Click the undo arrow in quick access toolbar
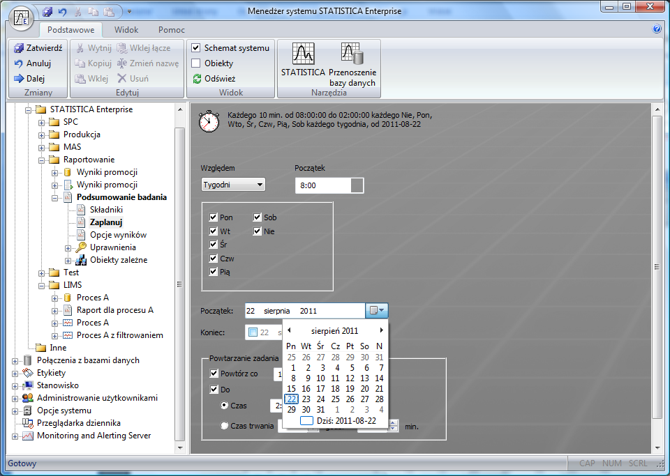The image size is (670, 476). [63, 12]
